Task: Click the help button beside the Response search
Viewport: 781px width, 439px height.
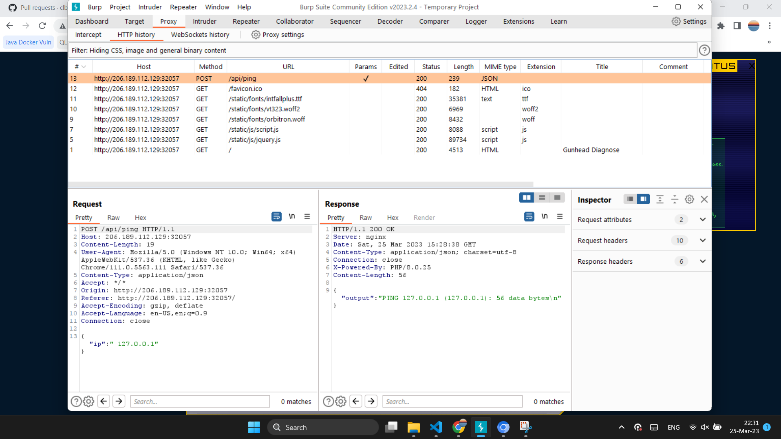Action: pyautogui.click(x=328, y=401)
